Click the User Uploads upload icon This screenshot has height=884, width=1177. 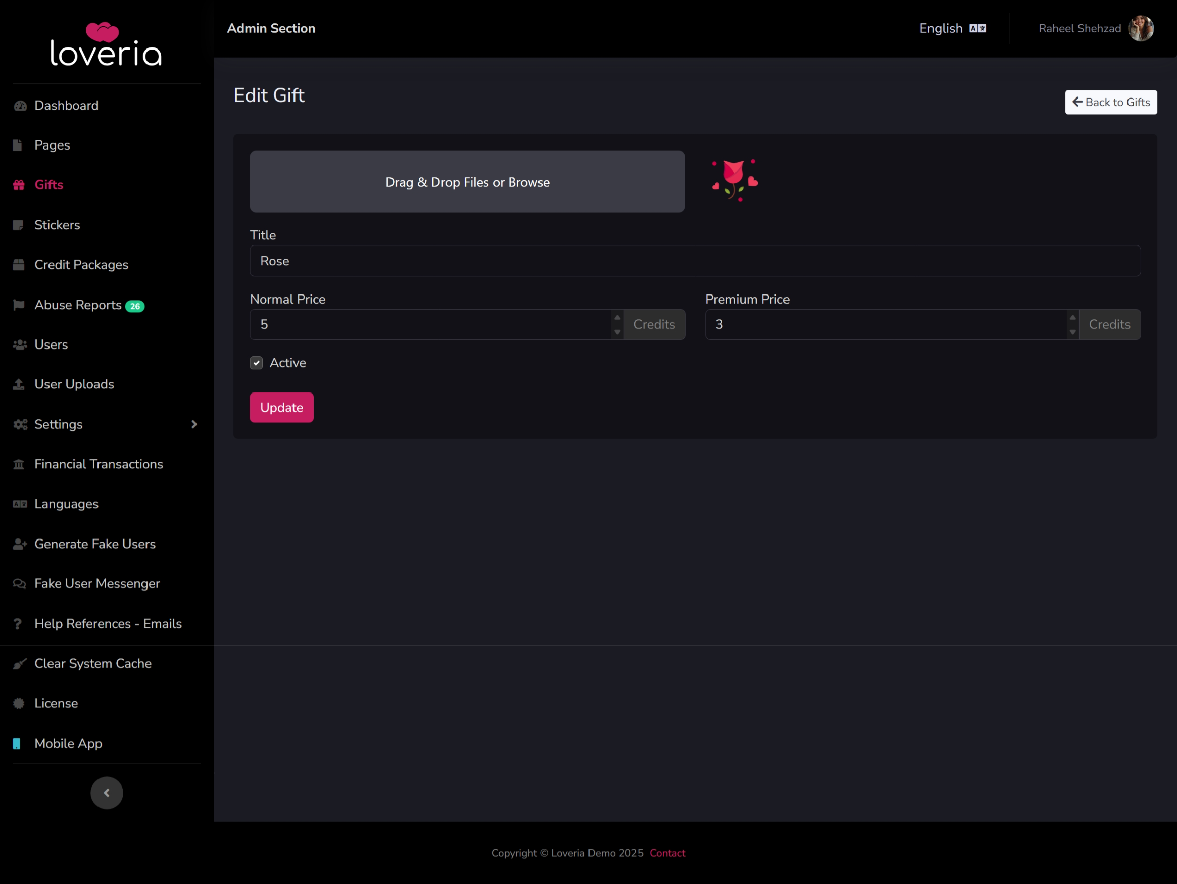[19, 384]
